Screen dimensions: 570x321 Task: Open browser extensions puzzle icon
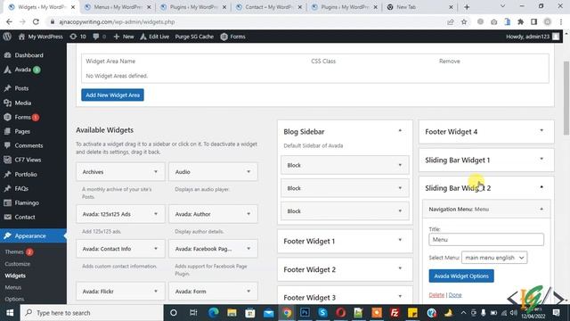(520, 21)
